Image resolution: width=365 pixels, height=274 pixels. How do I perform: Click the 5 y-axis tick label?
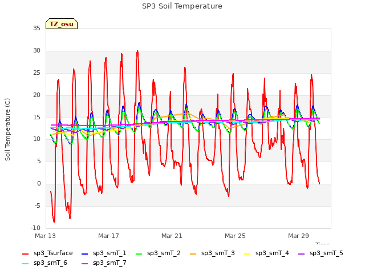[39, 161]
